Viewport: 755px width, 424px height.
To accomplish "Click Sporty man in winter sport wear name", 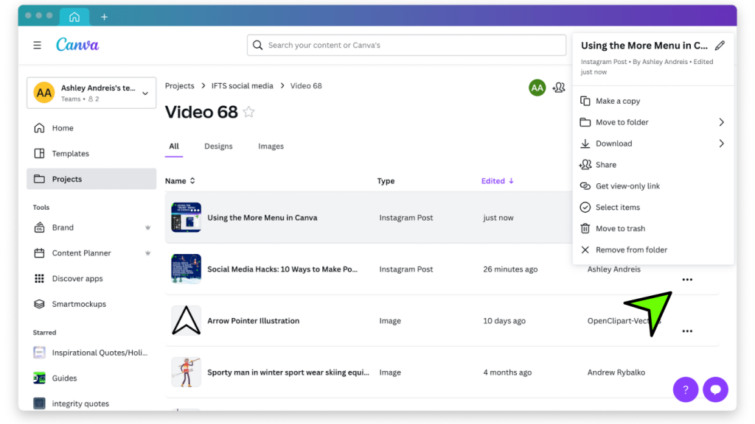I will tap(288, 372).
